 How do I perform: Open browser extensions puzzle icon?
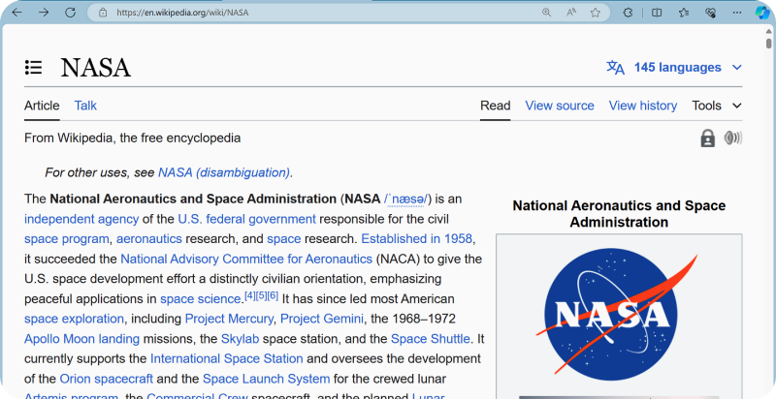629,13
